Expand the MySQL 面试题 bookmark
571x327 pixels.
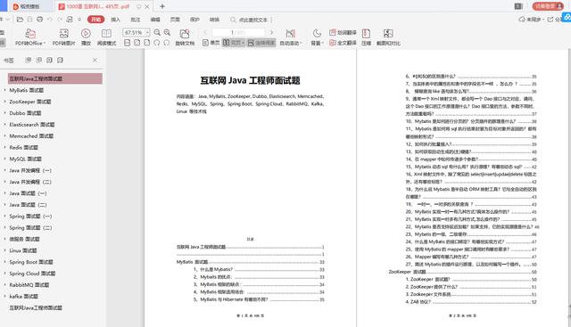coord(4,159)
